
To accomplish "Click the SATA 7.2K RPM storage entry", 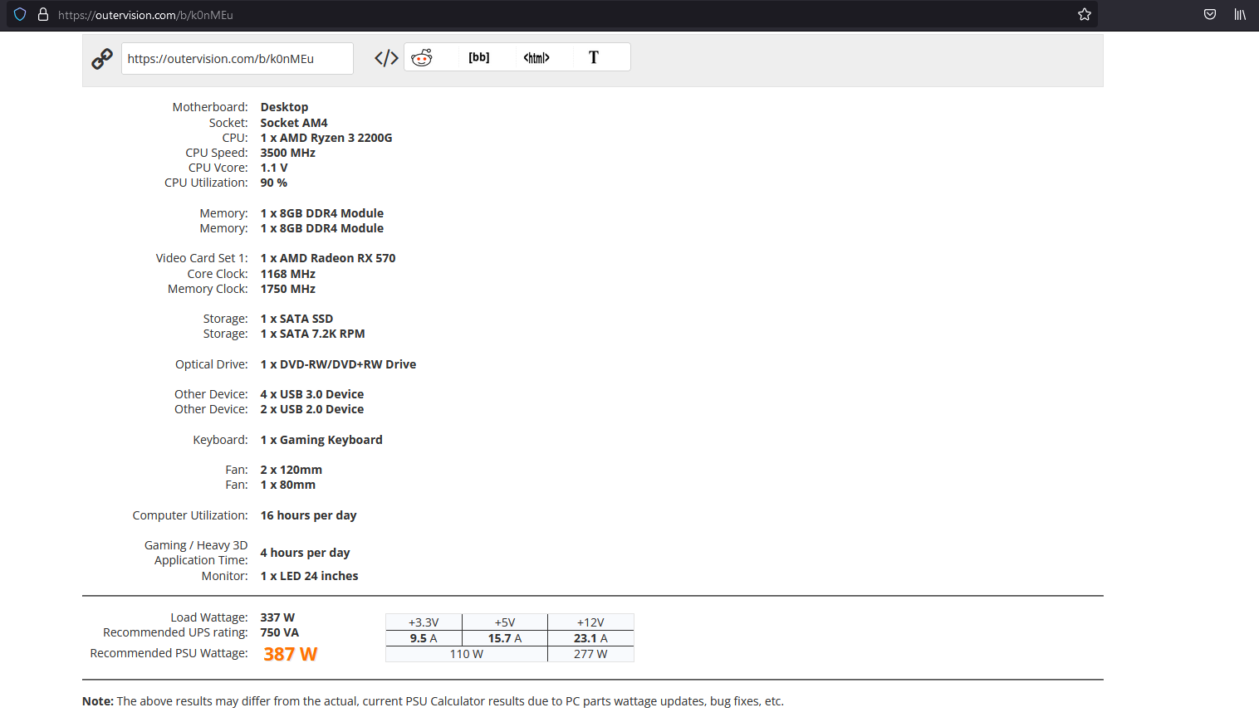I will [313, 334].
